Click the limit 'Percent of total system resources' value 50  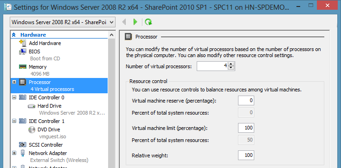pyautogui.click(x=246, y=140)
